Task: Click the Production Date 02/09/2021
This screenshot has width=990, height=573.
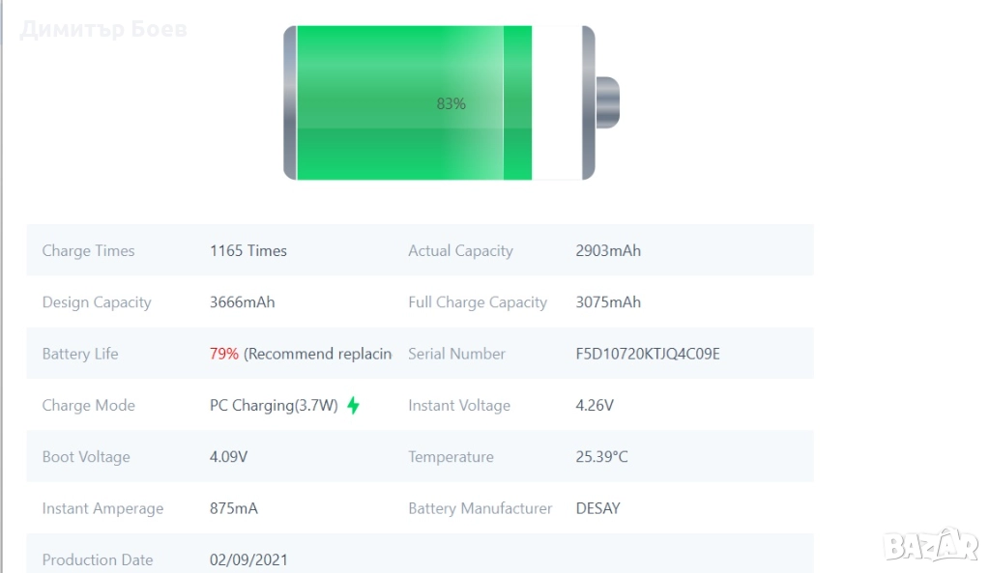Action: tap(248, 559)
